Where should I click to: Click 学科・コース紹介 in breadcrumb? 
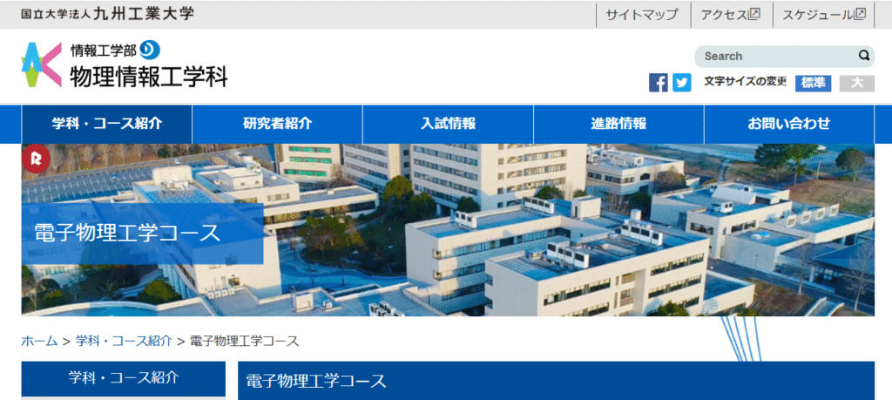click(x=124, y=341)
